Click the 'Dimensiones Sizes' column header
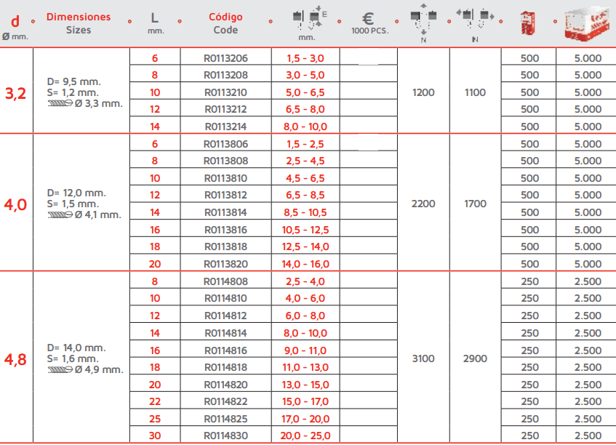Viewport: 616px width, 445px height. point(79,23)
